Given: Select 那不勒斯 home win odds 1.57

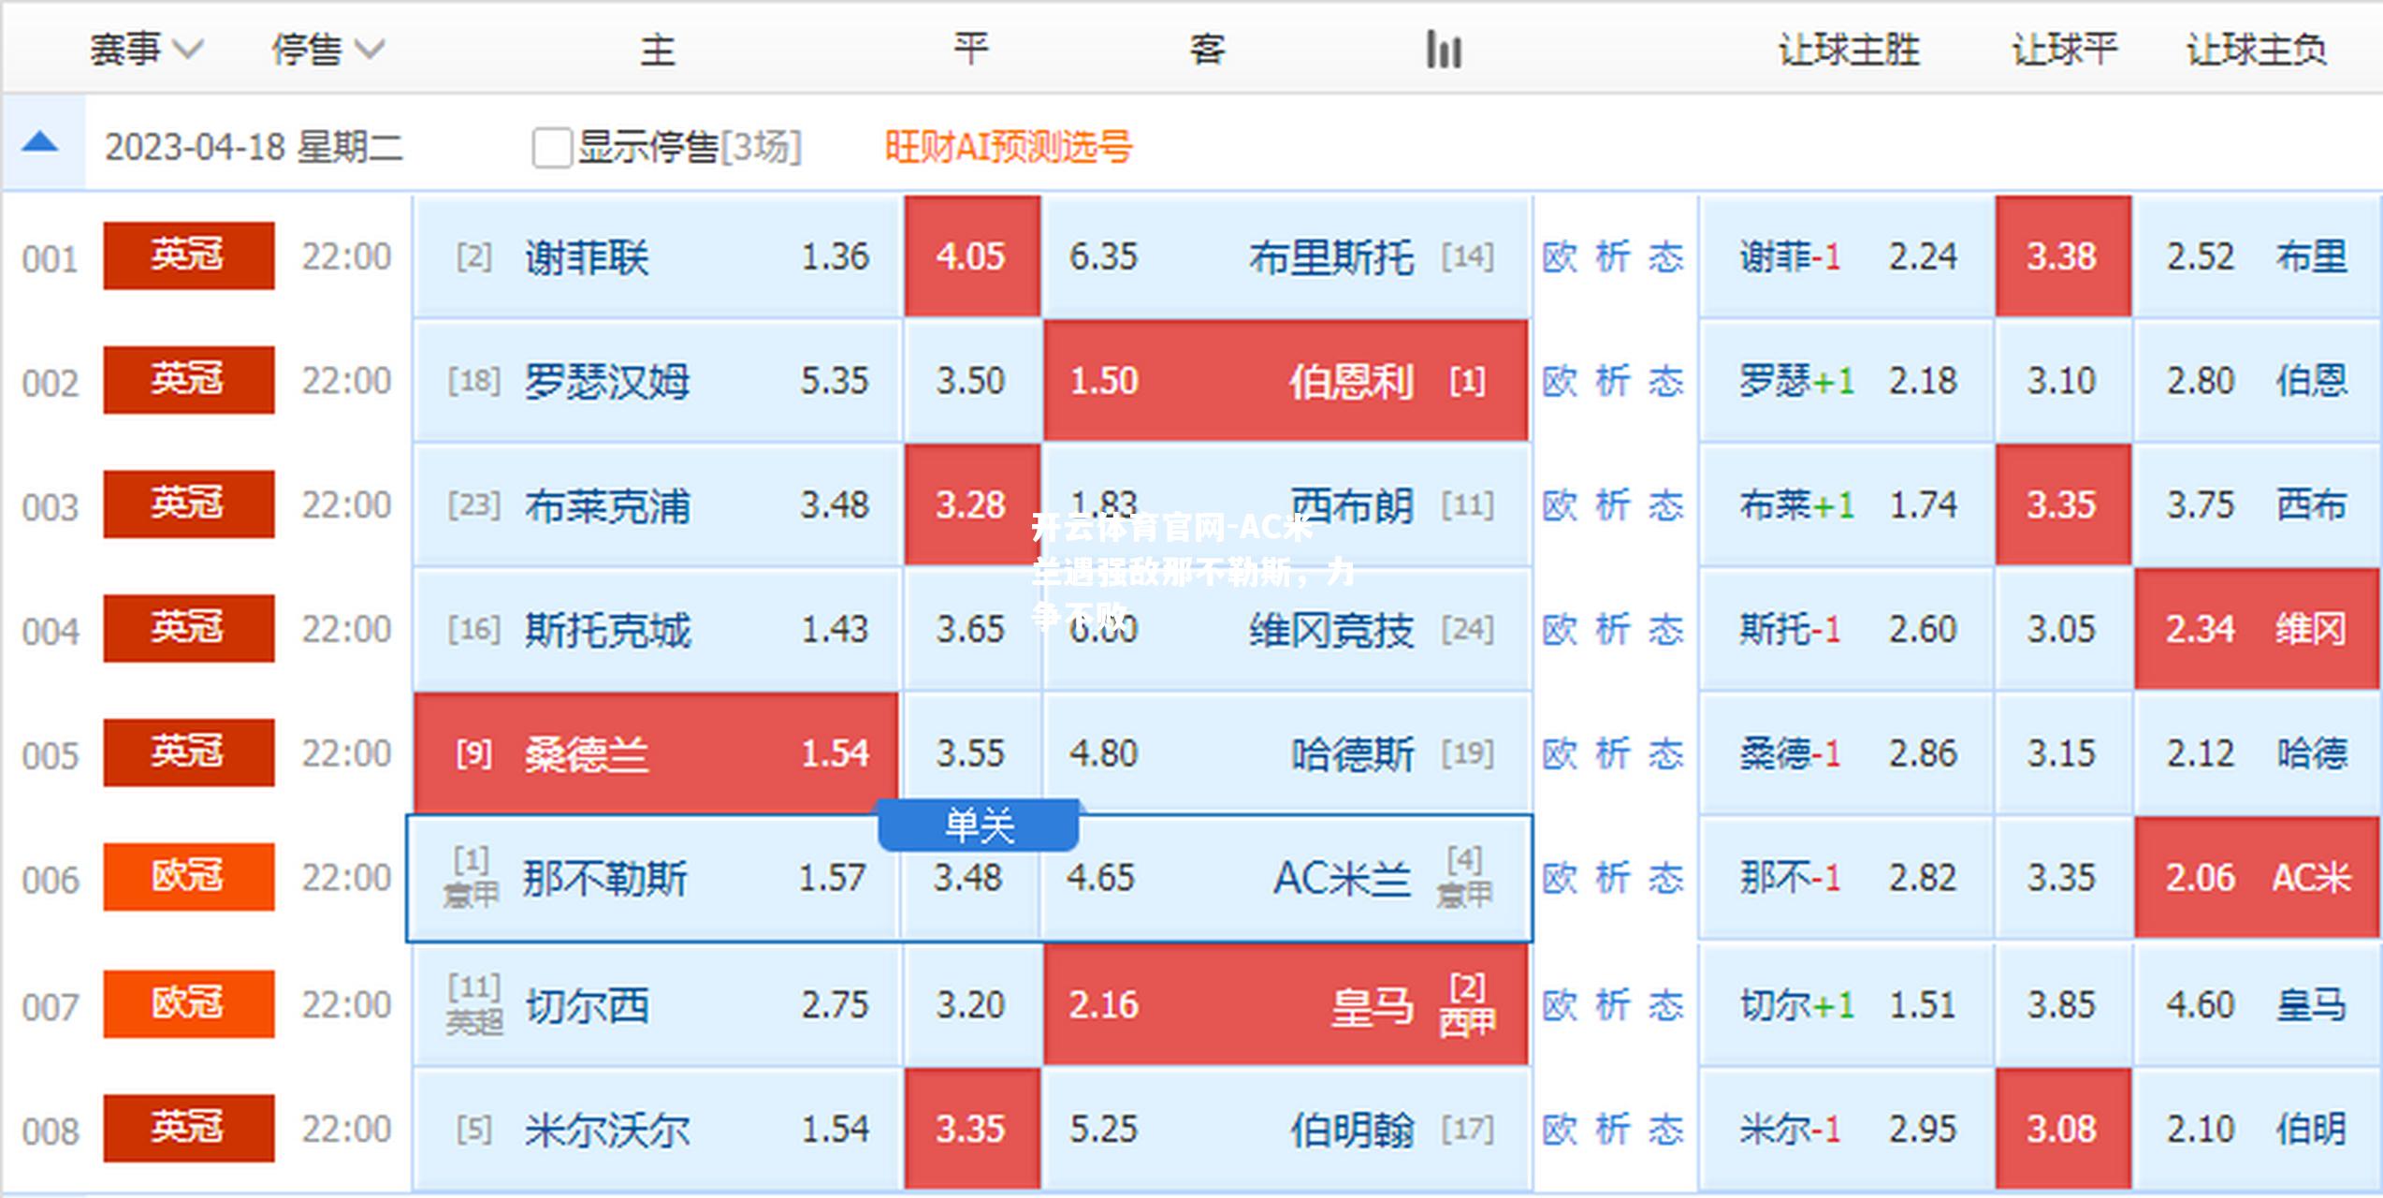Looking at the screenshot, I should pyautogui.click(x=654, y=878).
